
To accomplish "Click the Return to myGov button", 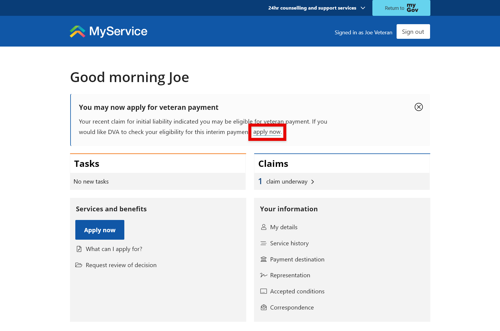I will [x=401, y=8].
